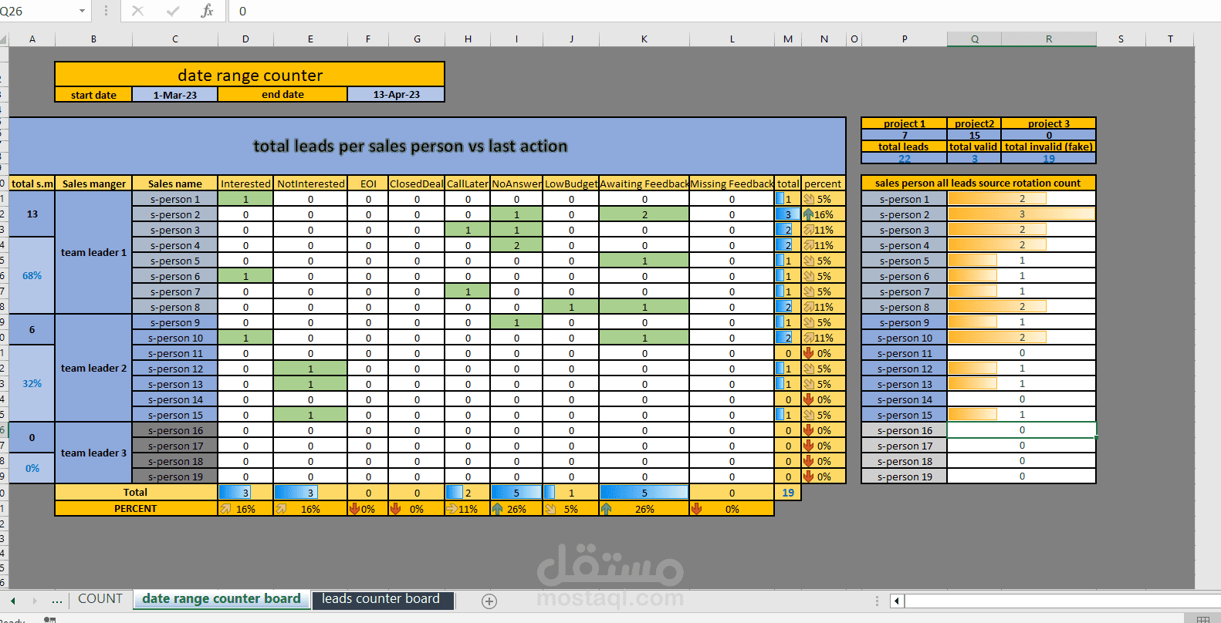Click the Name Box showing Q26
The height and width of the screenshot is (623, 1221).
[x=37, y=11]
